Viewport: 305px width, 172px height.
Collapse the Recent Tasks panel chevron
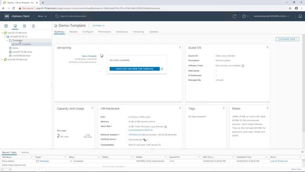302,152
